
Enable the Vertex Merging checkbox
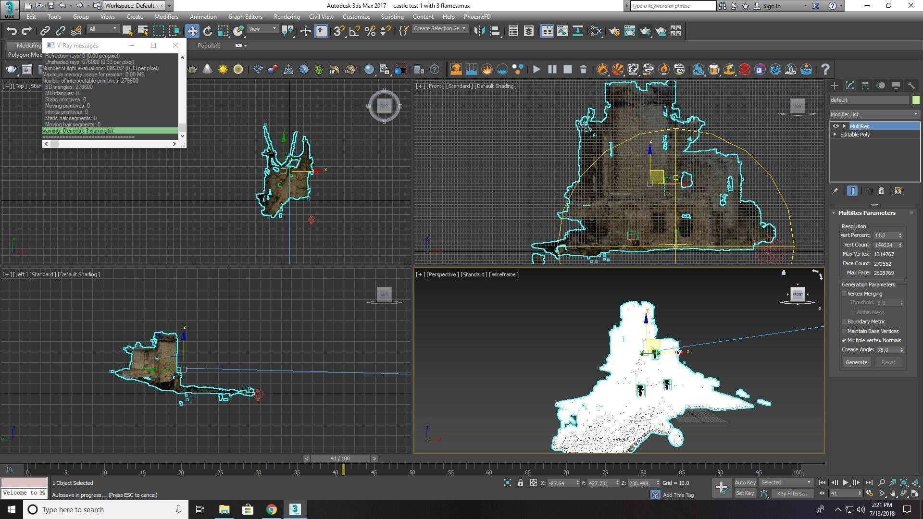click(x=844, y=294)
